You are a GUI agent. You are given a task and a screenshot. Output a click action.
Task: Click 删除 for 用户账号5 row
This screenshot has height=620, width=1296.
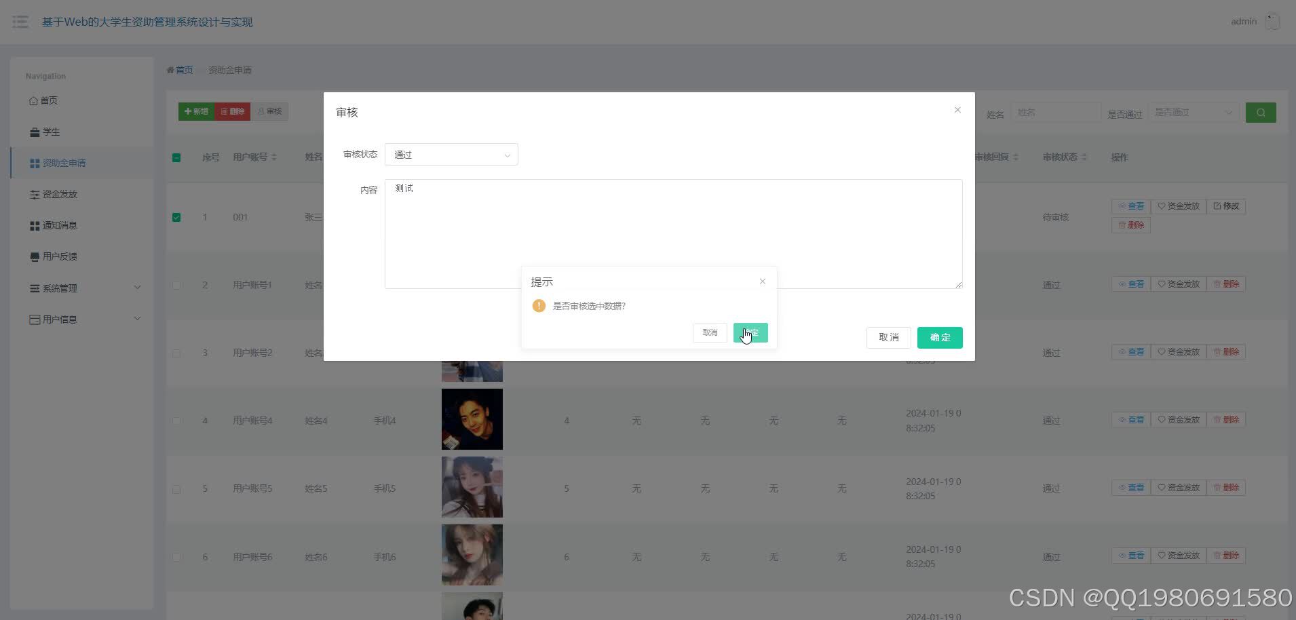tap(1226, 488)
